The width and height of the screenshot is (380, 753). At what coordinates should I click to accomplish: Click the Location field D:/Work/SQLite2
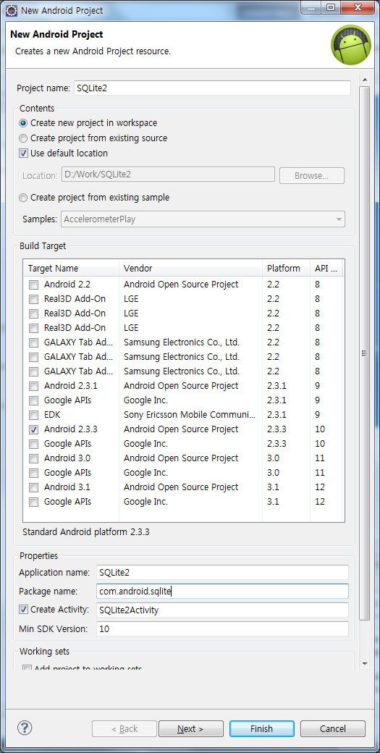pyautogui.click(x=168, y=174)
